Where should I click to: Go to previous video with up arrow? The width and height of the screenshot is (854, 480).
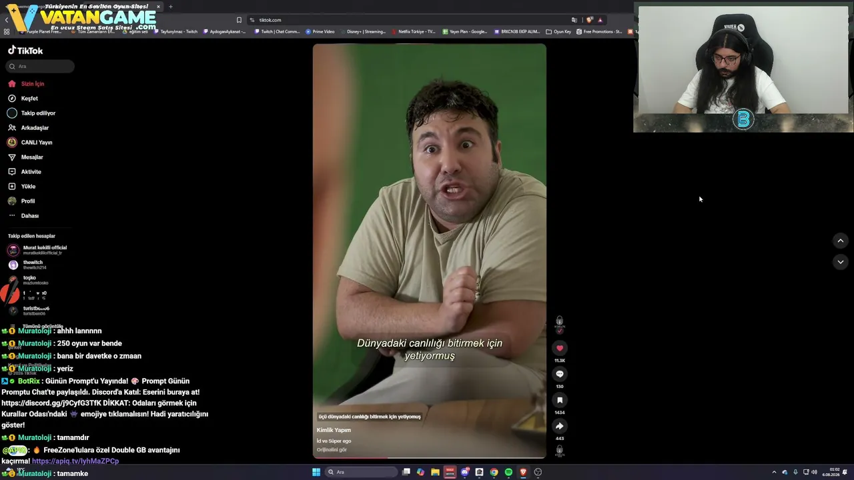[x=841, y=241]
